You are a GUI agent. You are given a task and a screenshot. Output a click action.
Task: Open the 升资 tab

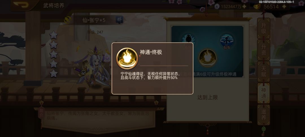pos(263,50)
